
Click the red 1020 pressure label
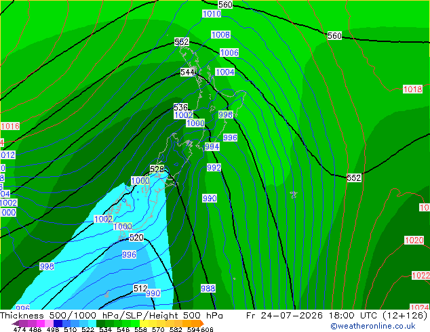414,241
